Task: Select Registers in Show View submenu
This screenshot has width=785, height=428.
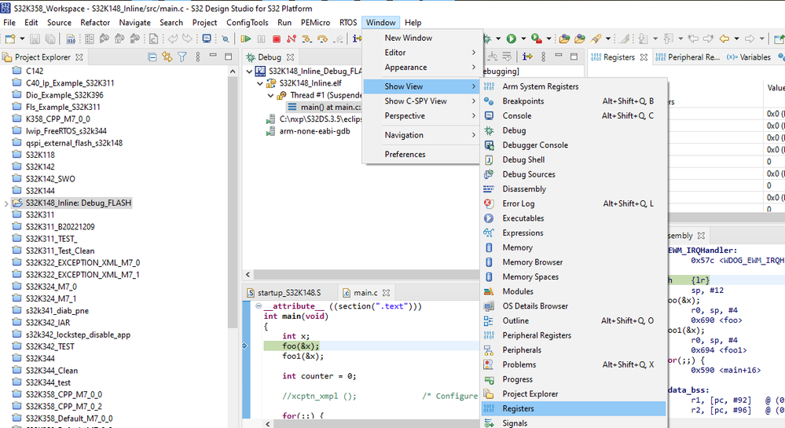Action: (574, 408)
